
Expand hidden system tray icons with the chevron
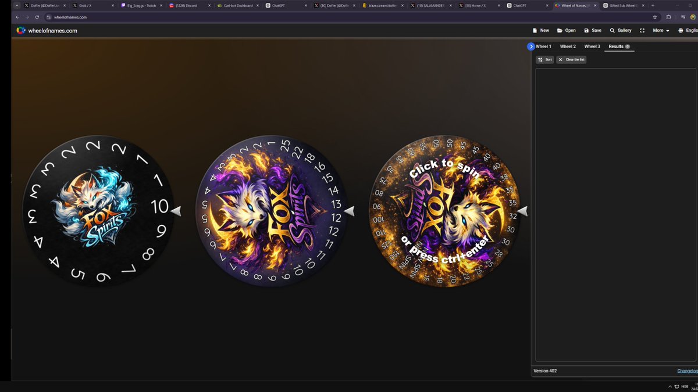click(x=669, y=386)
